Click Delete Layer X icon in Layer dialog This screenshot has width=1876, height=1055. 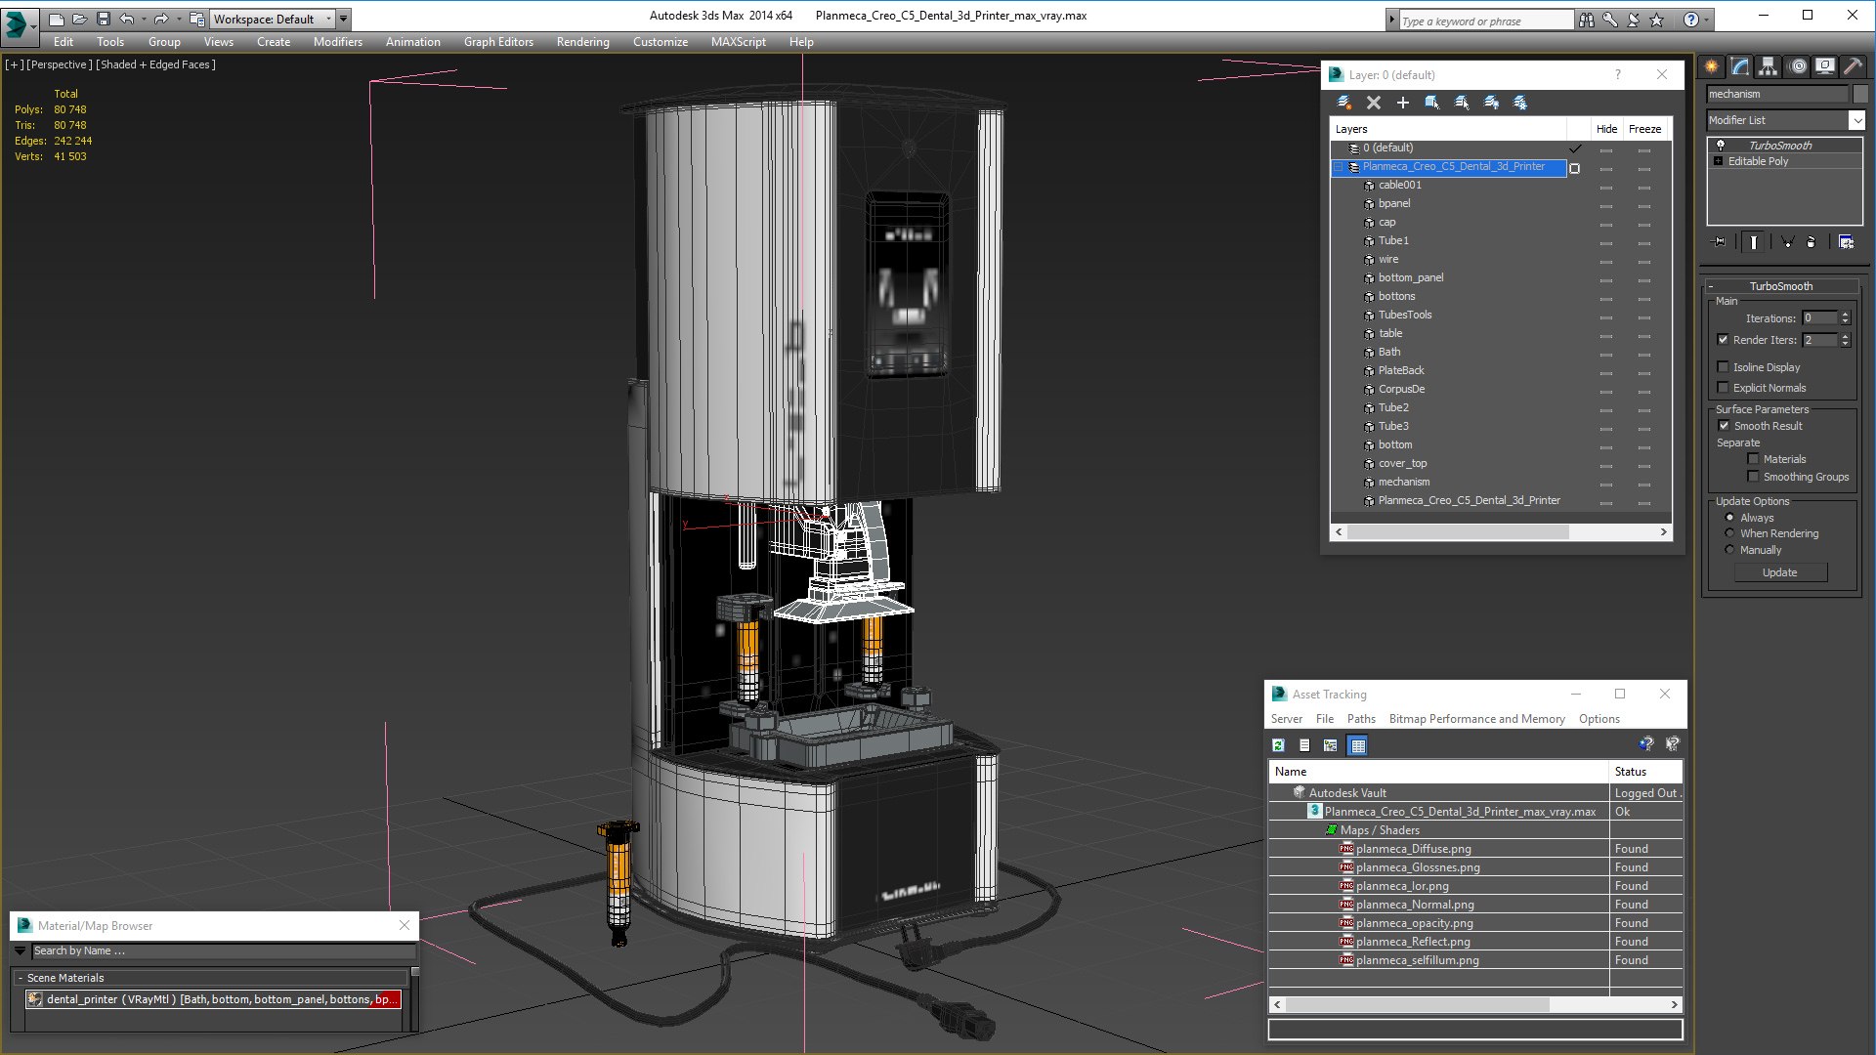click(x=1374, y=103)
